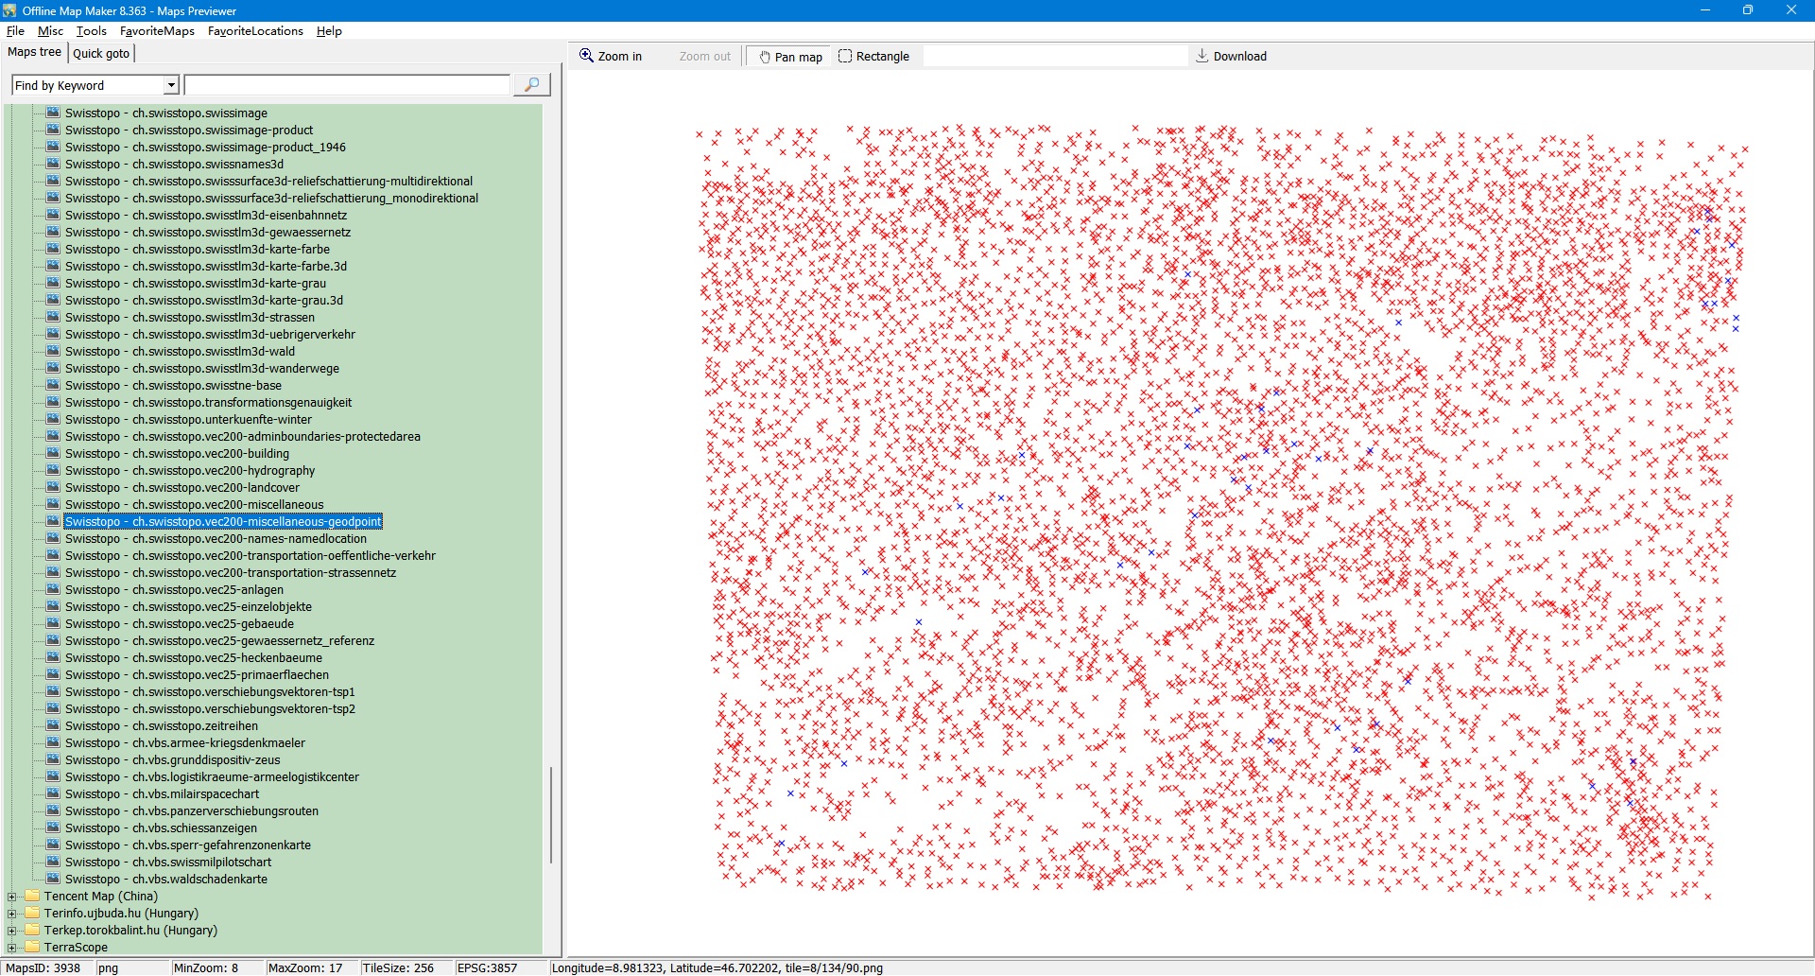
Task: Select the vec200-hydrography map entry
Action: pyautogui.click(x=189, y=471)
